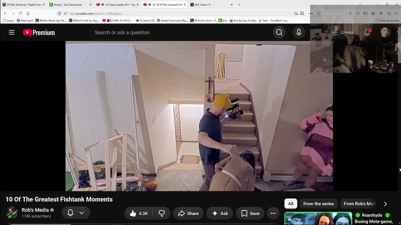Open the Parti - The Web3 Crea... bookmark

[x=273, y=21]
